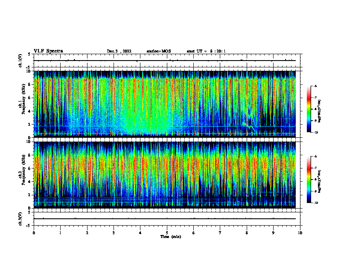Click time axis tick label '0'
The height and width of the screenshot is (261, 338).
(x=34, y=233)
